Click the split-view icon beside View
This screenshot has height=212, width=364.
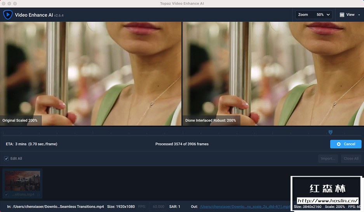342,15
